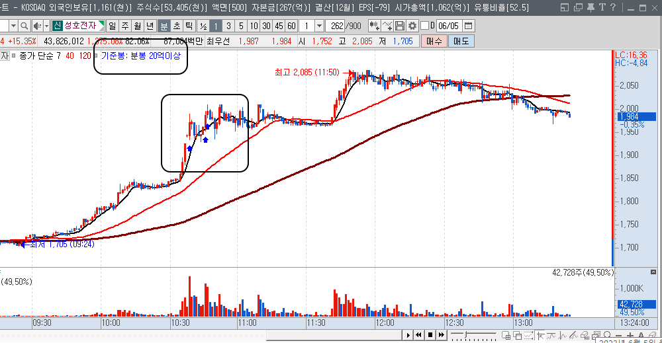The image size is (662, 343).
Task: Click the add indicator line icon
Action: 387,26
